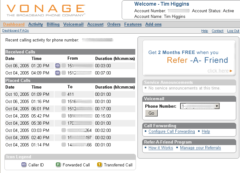Open Manage your Referrals link

click(200, 148)
